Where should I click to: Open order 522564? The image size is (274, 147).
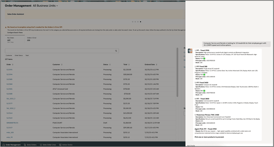click(x=10, y=113)
